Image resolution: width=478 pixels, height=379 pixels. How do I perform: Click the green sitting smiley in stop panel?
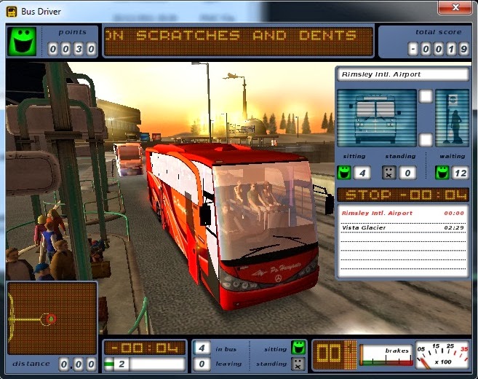click(x=344, y=173)
